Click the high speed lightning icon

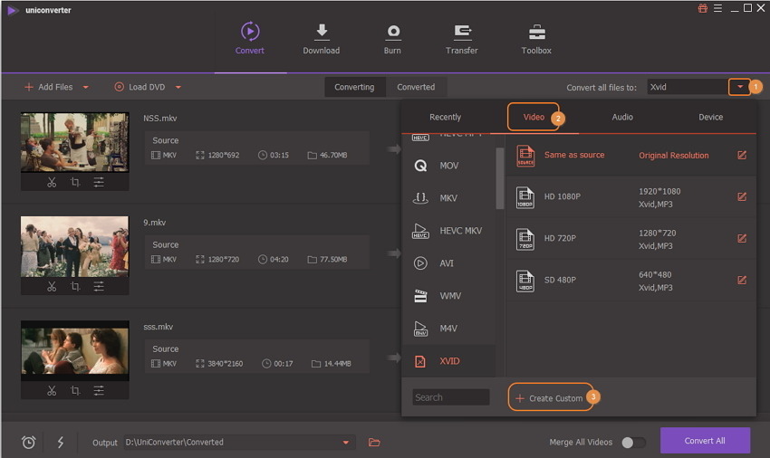click(x=61, y=443)
